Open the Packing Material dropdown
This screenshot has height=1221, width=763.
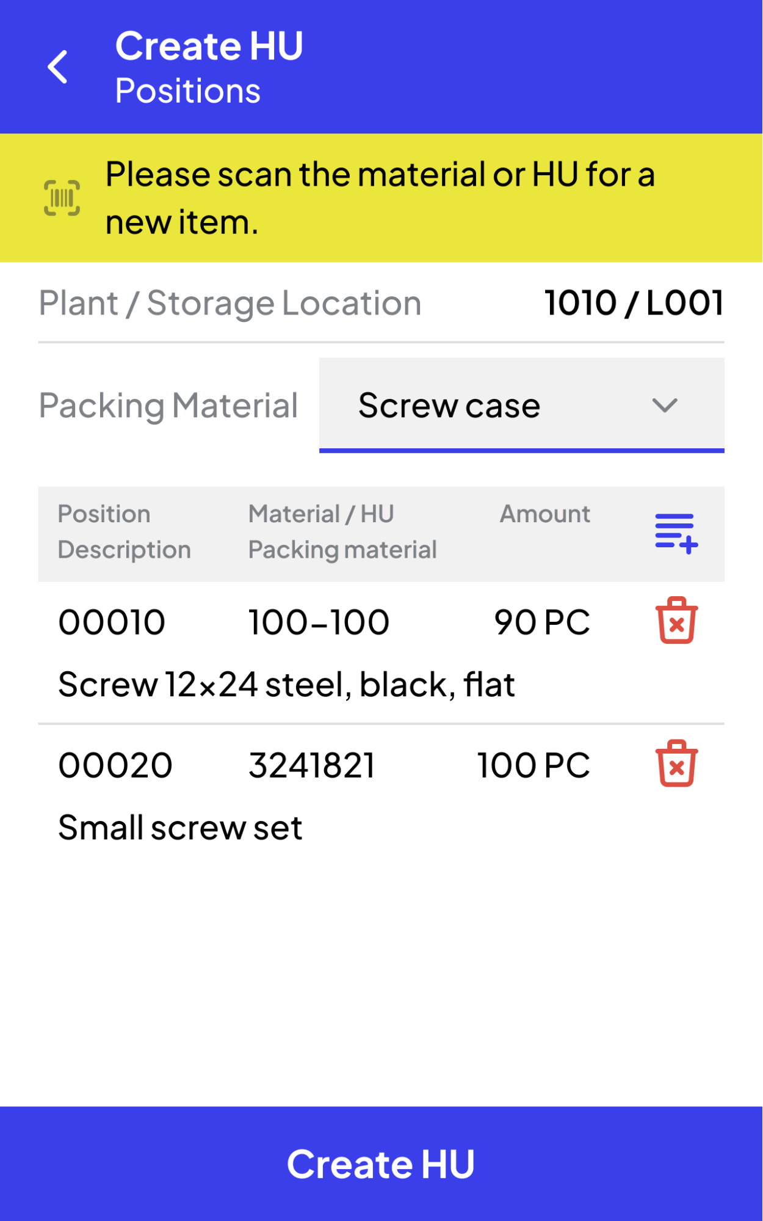(x=521, y=406)
